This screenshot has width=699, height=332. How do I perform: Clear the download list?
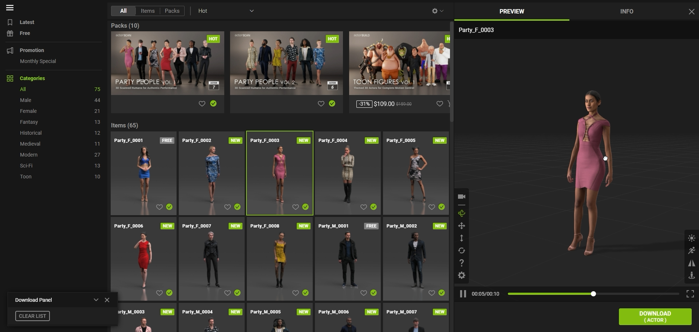coord(32,316)
